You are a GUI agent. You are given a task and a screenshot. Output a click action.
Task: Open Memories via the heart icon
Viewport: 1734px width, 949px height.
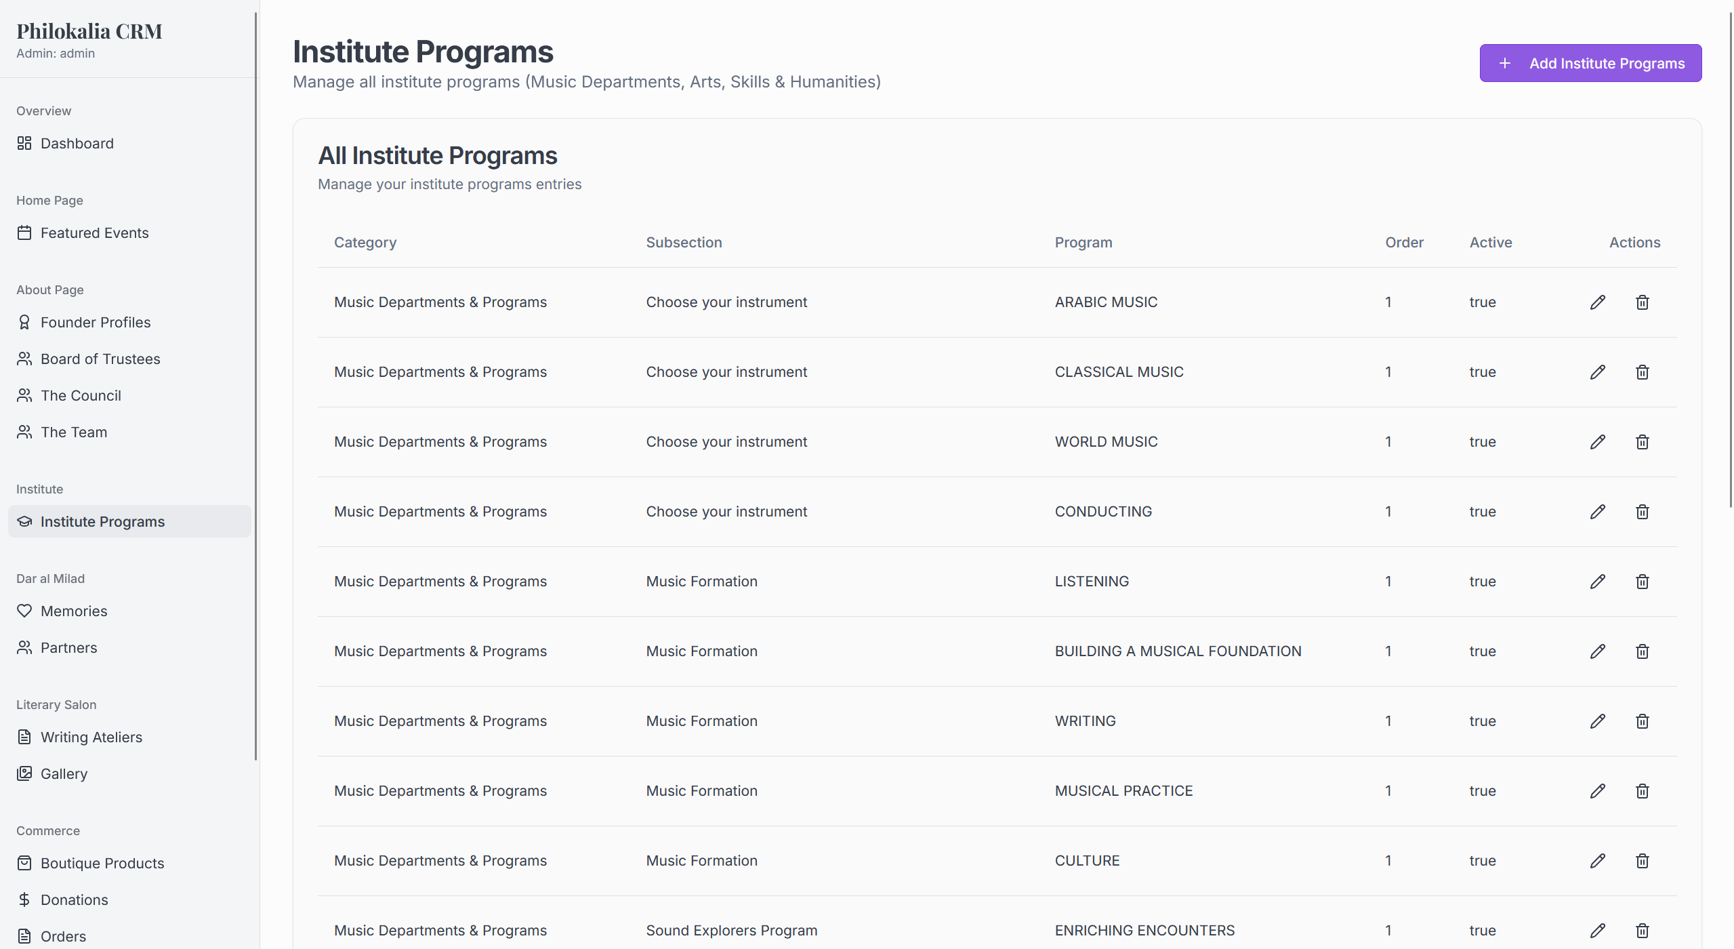(24, 611)
